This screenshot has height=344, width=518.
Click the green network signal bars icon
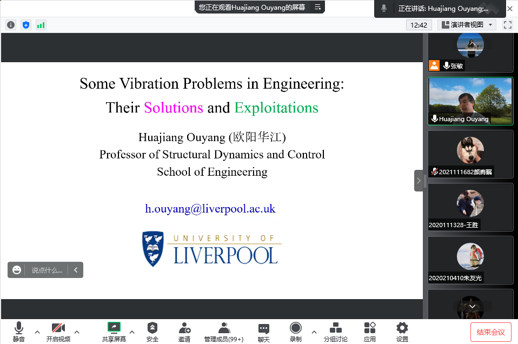point(41,25)
